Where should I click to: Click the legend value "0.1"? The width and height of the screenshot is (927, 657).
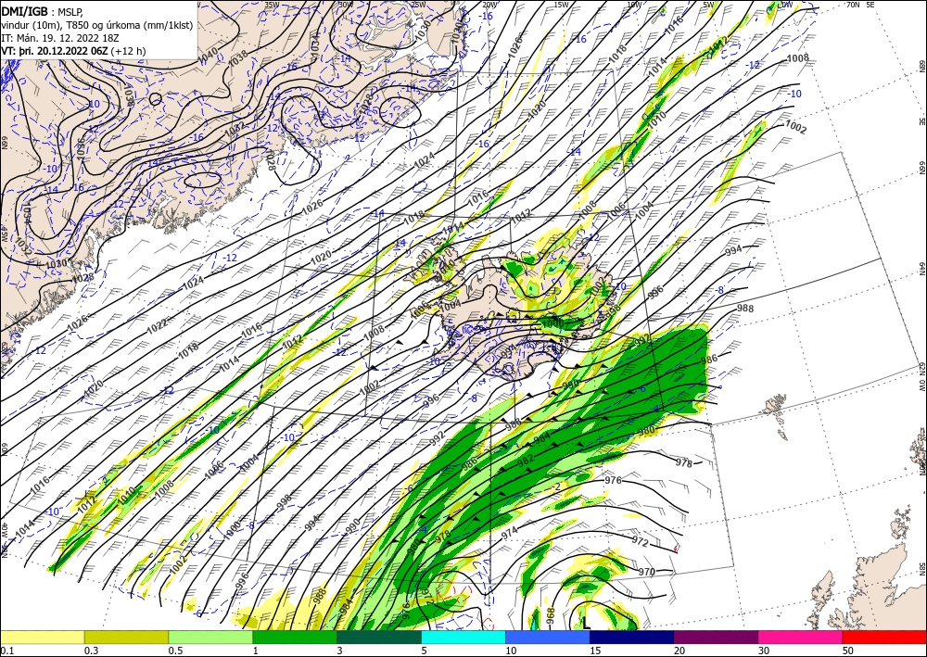coord(7,651)
